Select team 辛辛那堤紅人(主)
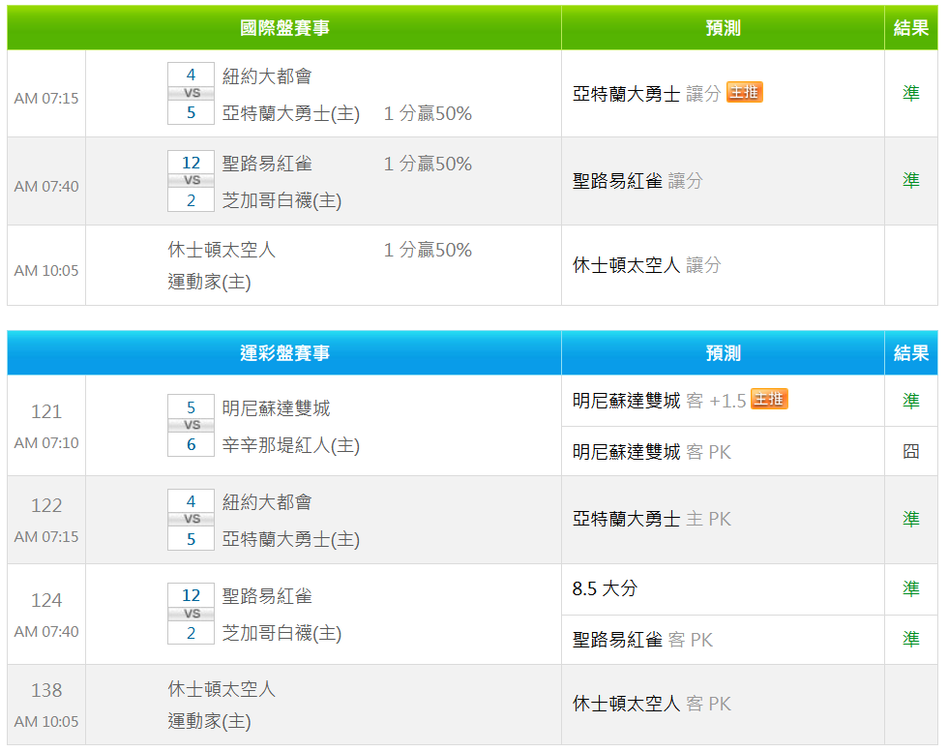948x752 pixels. pyautogui.click(x=291, y=446)
